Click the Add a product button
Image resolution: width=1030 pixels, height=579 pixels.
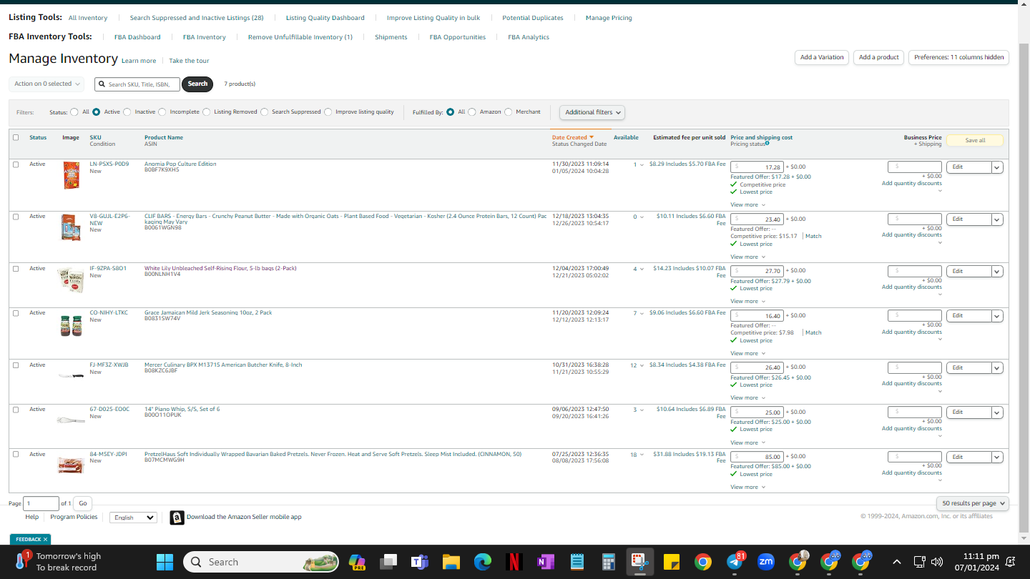coord(879,57)
